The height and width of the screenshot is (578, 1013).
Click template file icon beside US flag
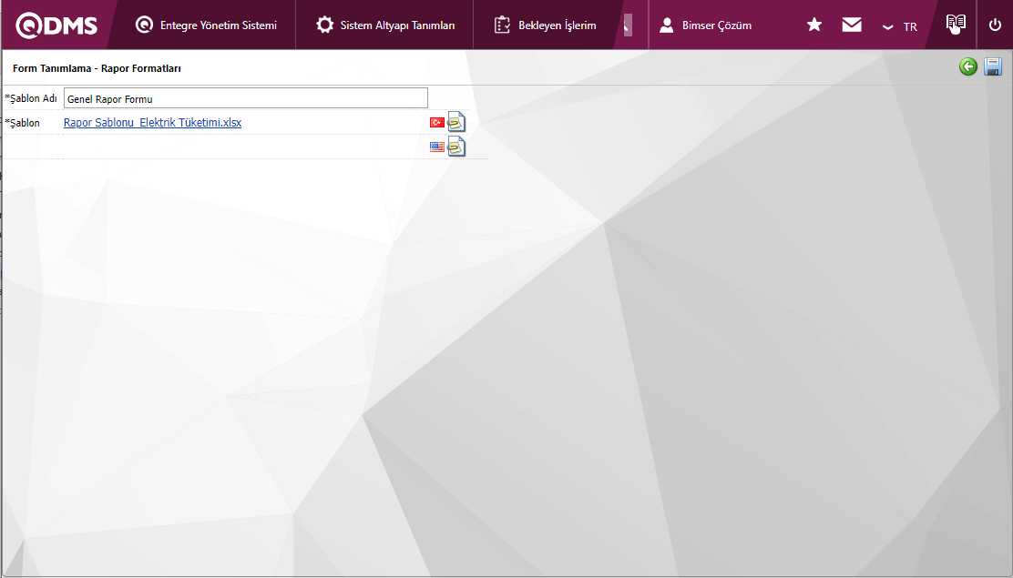tap(456, 146)
